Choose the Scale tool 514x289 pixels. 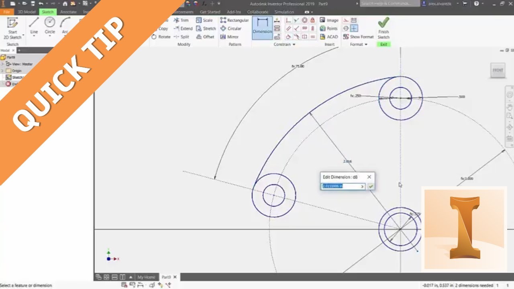[x=204, y=20]
